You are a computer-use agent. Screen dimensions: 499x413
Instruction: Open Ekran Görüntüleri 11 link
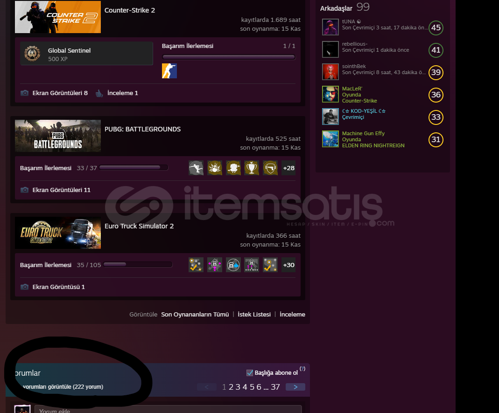62,190
